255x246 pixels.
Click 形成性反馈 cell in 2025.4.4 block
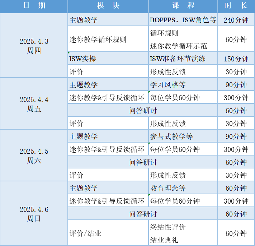tap(183, 123)
